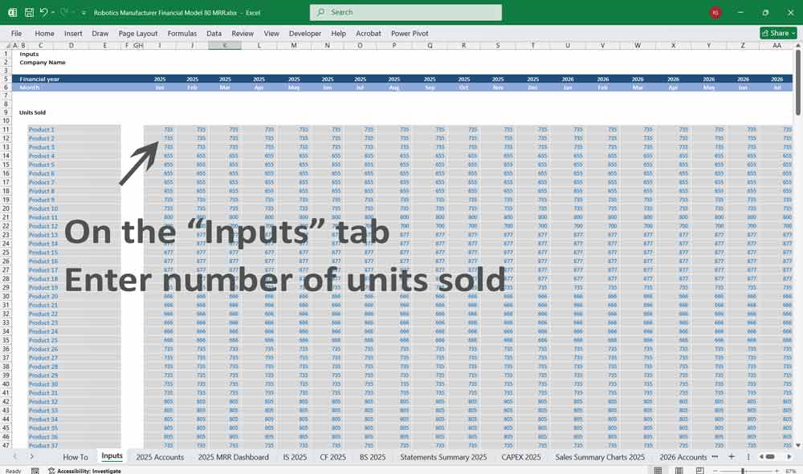Open the user account avatar
The height and width of the screenshot is (474, 803).
click(715, 13)
